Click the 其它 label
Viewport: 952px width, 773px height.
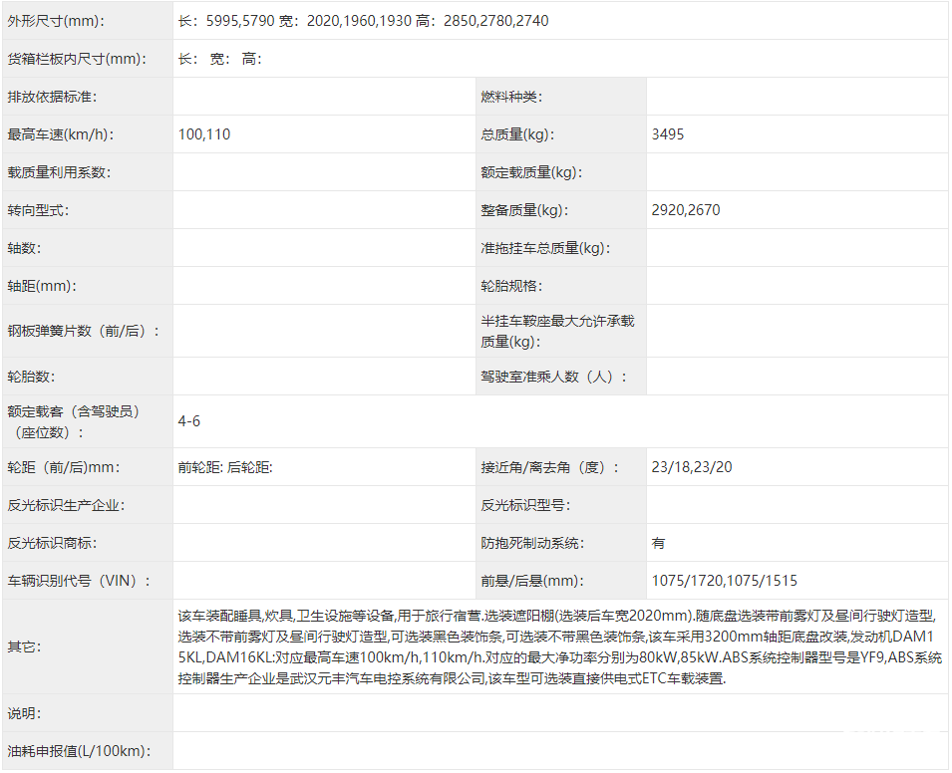tap(24, 647)
